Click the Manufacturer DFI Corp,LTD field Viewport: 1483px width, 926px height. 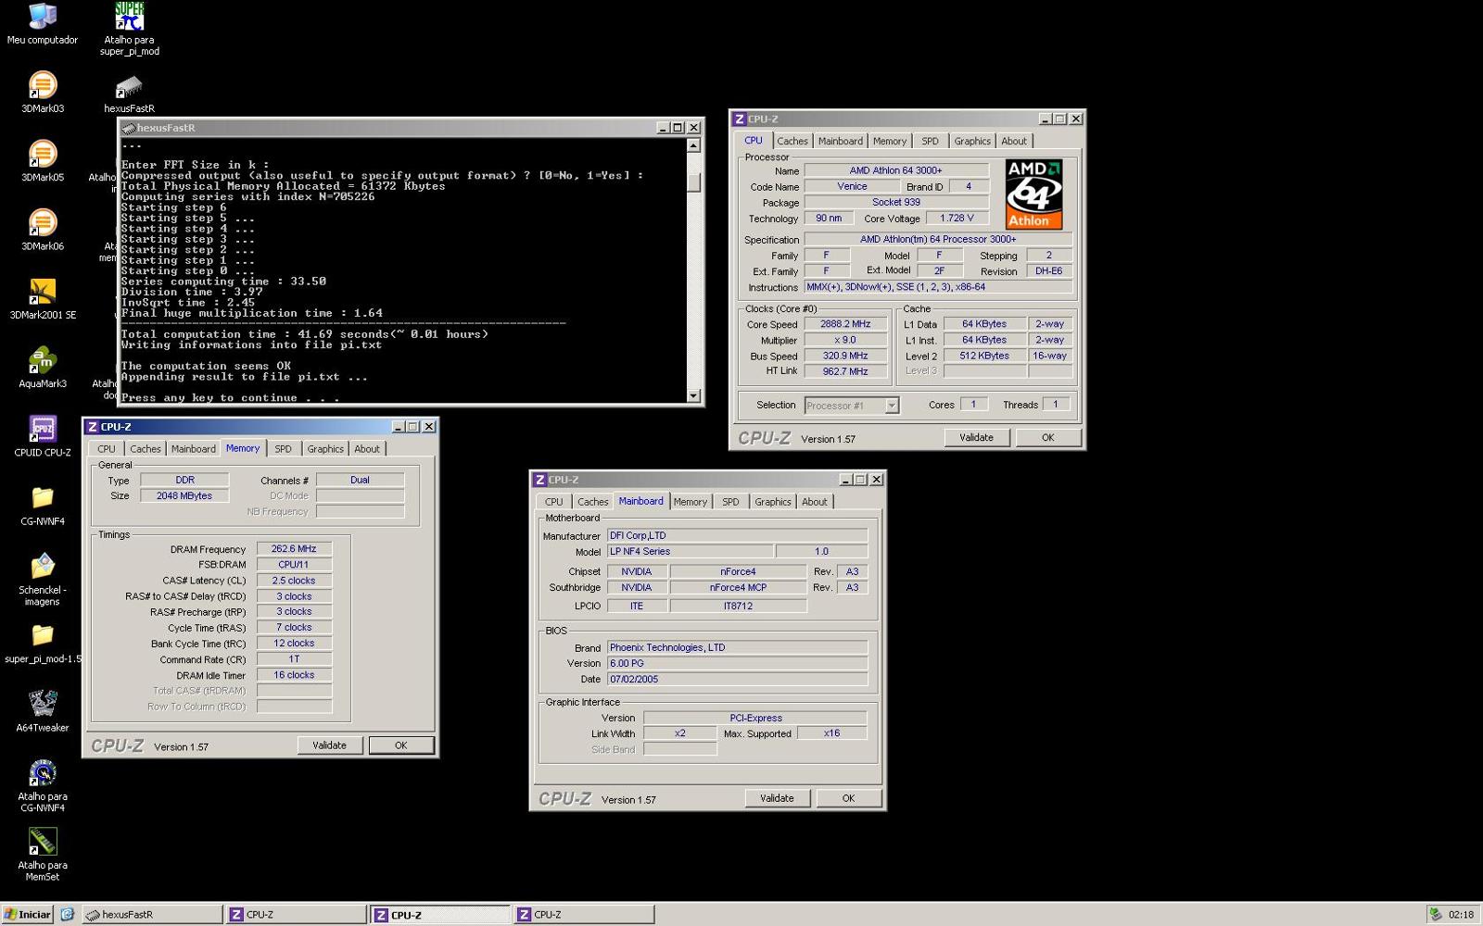pyautogui.click(x=737, y=535)
